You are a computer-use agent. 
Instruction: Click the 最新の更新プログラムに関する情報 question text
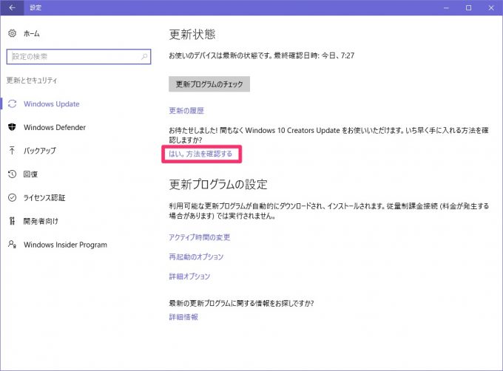coord(241,303)
